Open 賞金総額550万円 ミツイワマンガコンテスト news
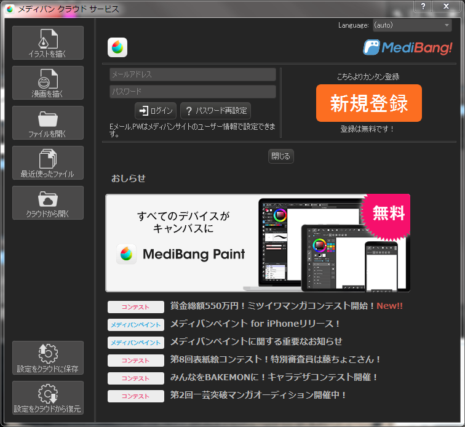The height and width of the screenshot is (427, 465). coord(287,306)
